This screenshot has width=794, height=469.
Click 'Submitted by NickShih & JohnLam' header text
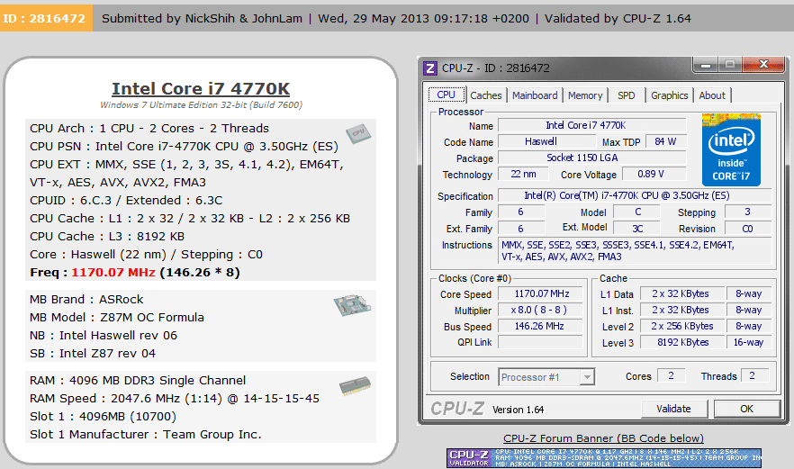point(202,19)
